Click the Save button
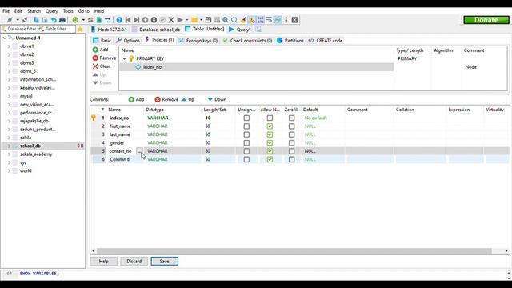 (x=164, y=262)
